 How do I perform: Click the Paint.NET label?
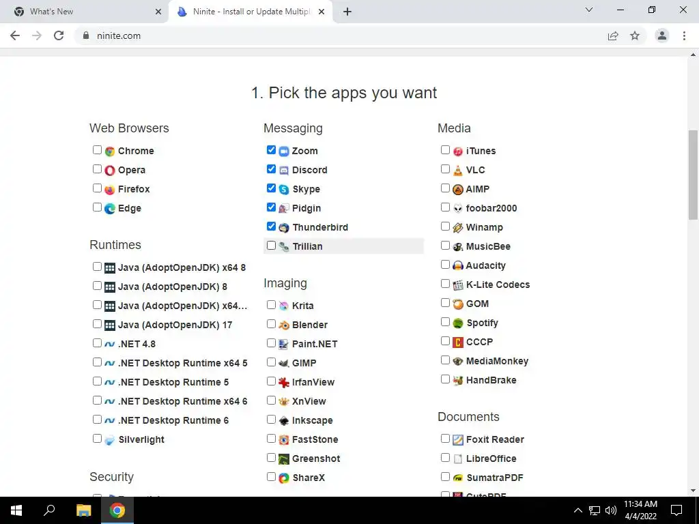point(315,344)
